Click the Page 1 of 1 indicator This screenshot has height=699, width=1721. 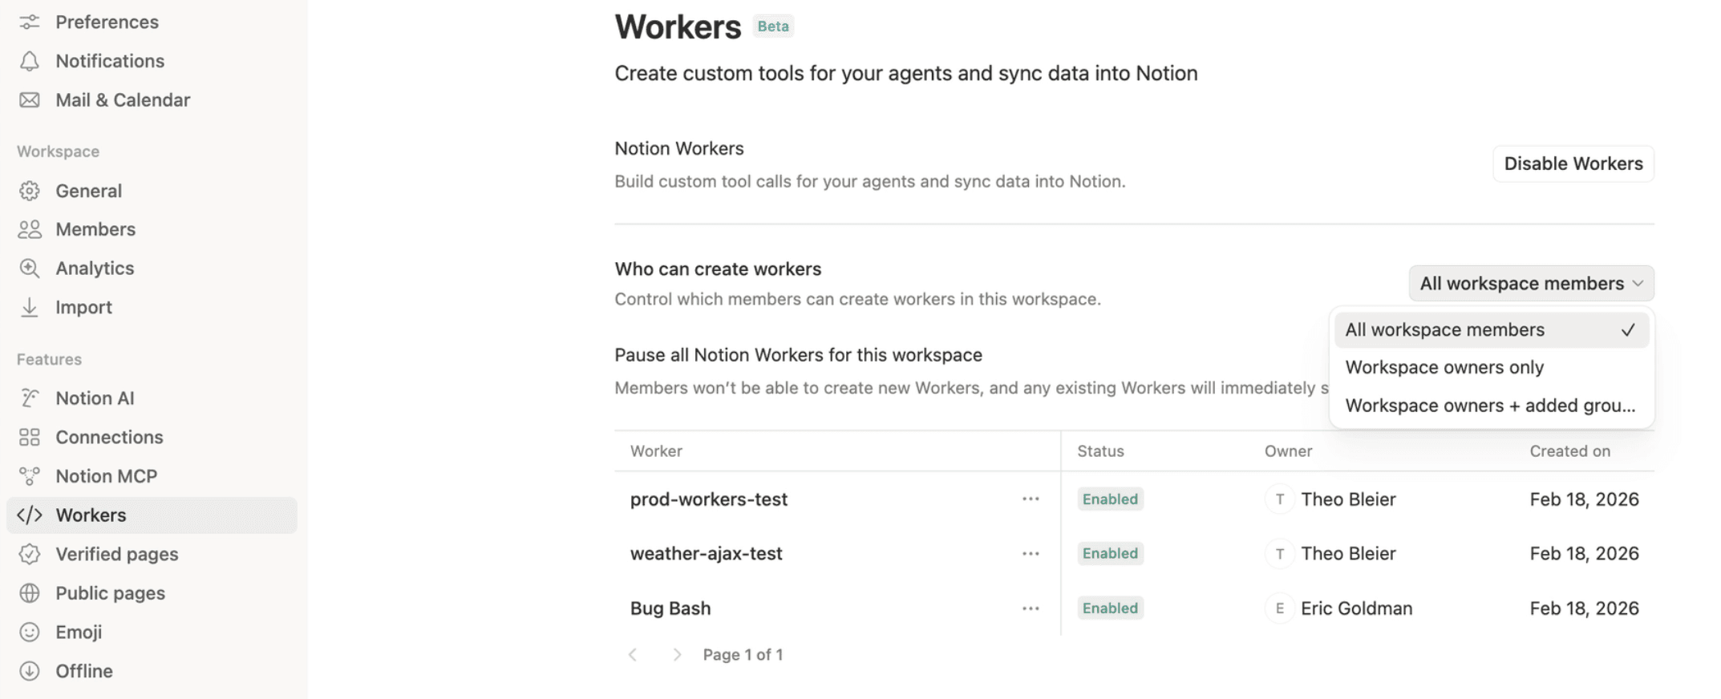[x=743, y=654]
